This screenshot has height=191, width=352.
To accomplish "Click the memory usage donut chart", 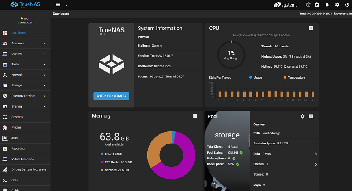I will point(171,155).
